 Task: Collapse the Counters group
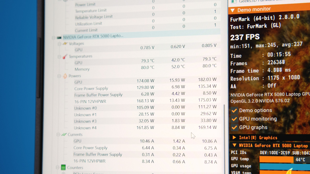pyautogui.click(x=57, y=168)
